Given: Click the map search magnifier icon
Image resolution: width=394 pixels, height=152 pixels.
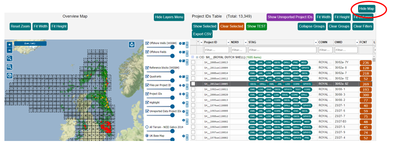Looking at the screenshot, I should 9,58.
